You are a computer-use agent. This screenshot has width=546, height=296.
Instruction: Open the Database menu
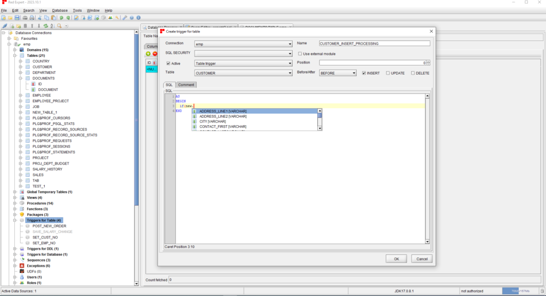(60, 10)
